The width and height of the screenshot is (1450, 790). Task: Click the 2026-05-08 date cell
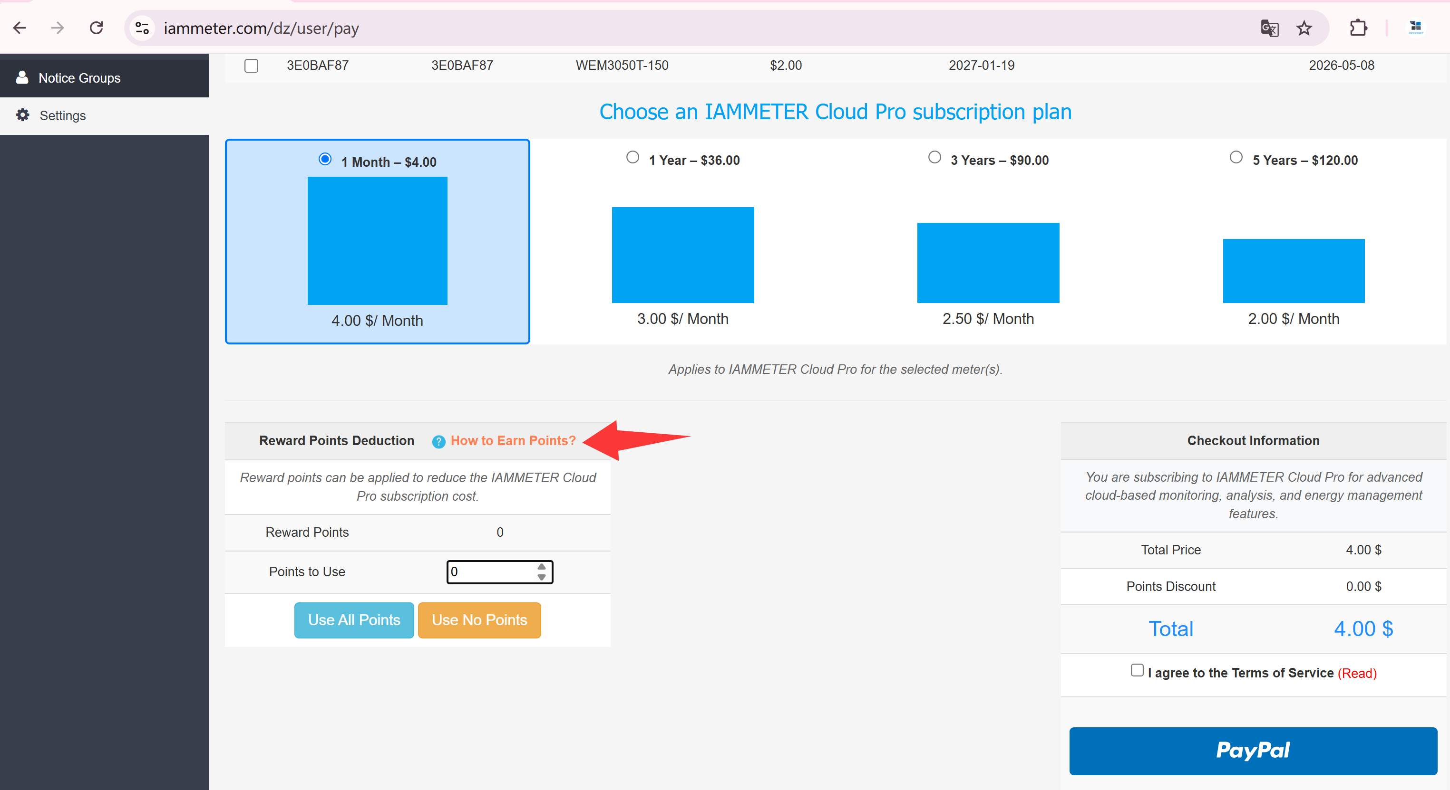coord(1342,65)
